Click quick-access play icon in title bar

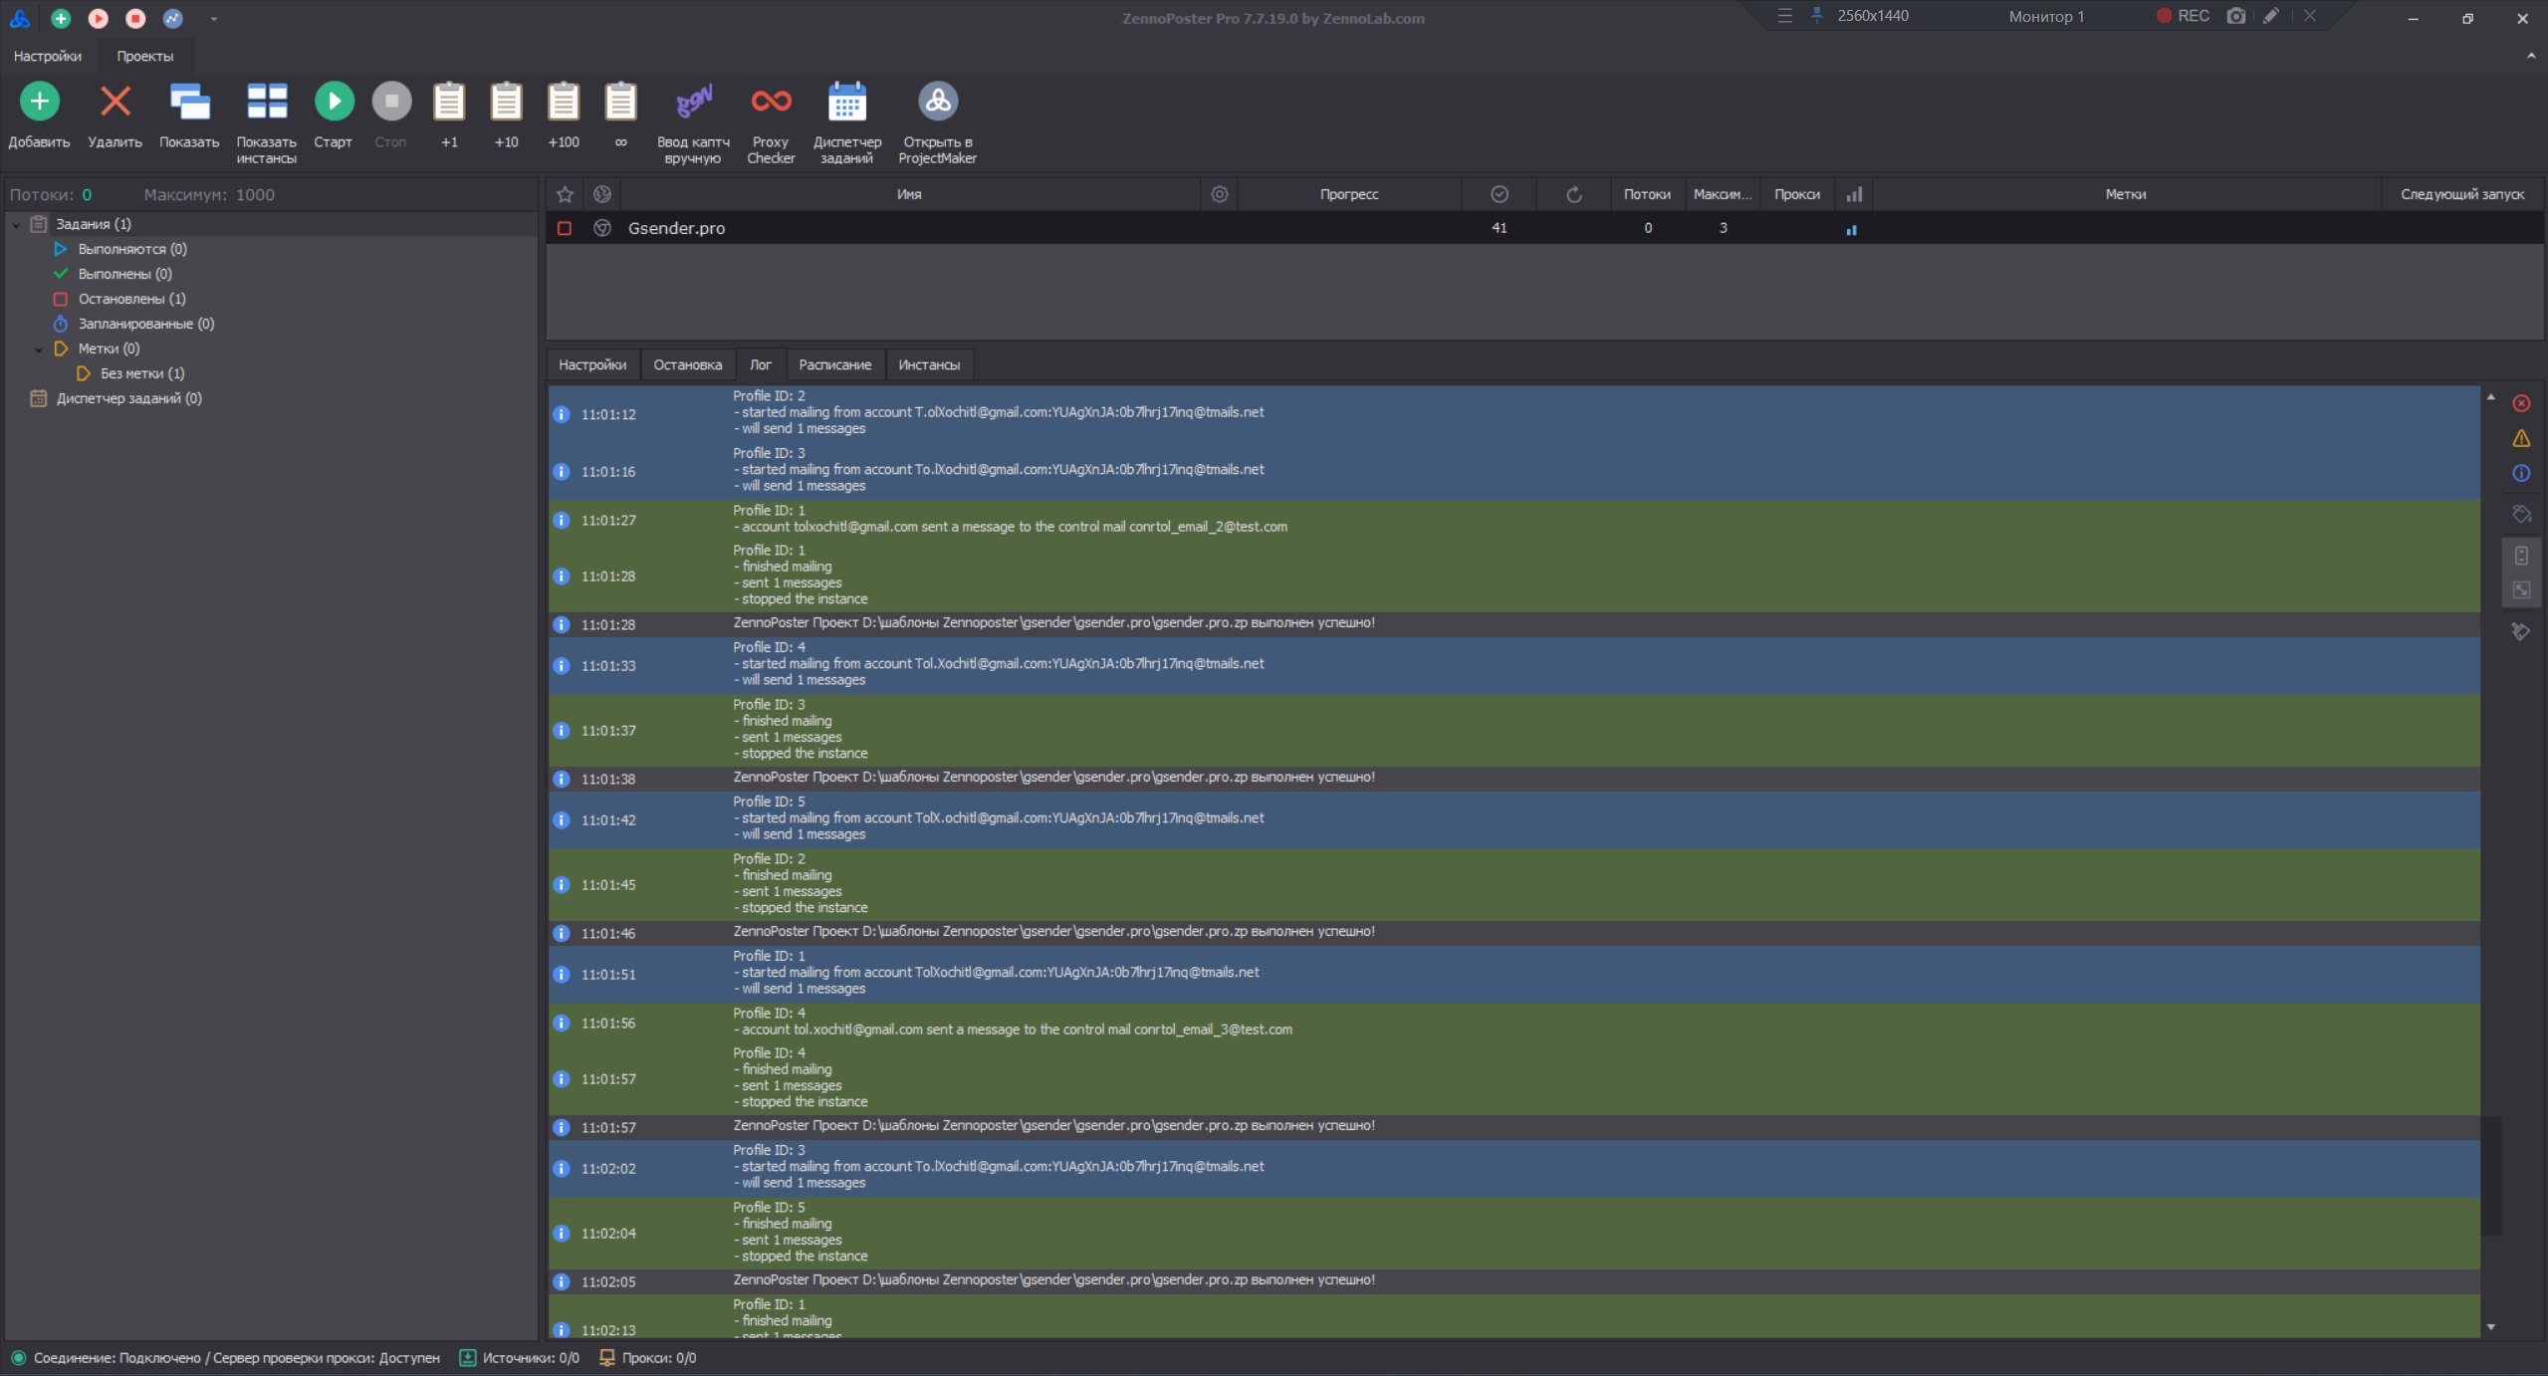tap(98, 18)
